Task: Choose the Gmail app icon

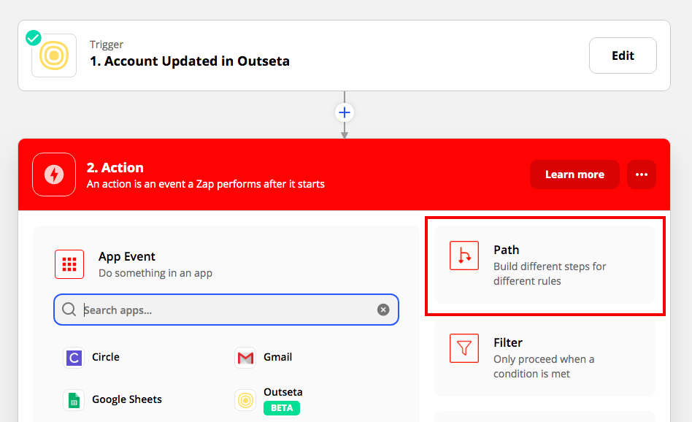Action: coord(245,358)
